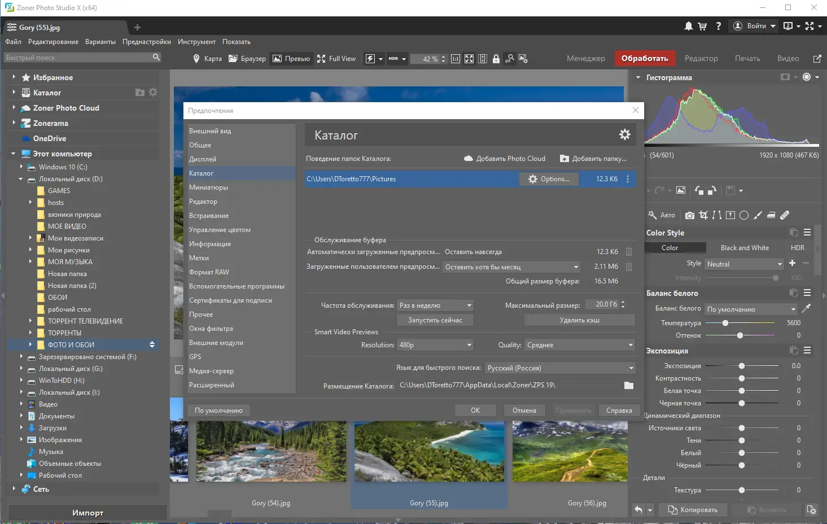Switch Color Style mode to HDR
This screenshot has width=827, height=524.
point(797,248)
